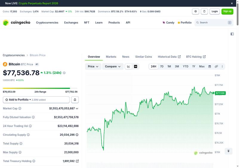Open BTC Halving external tab
Image resolution: width=239 pixels, height=168 pixels.
[x=196, y=57]
